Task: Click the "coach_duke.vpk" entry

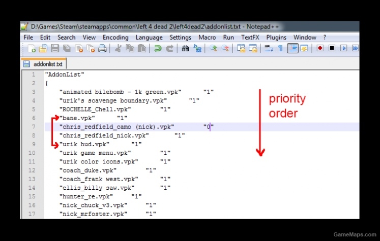Action: coord(88,170)
